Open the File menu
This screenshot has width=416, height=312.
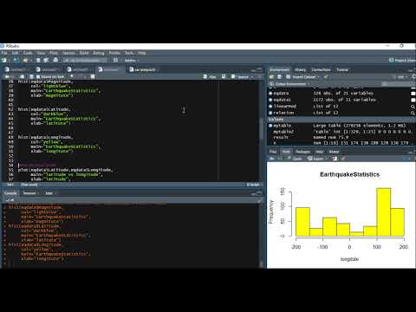coord(4,53)
